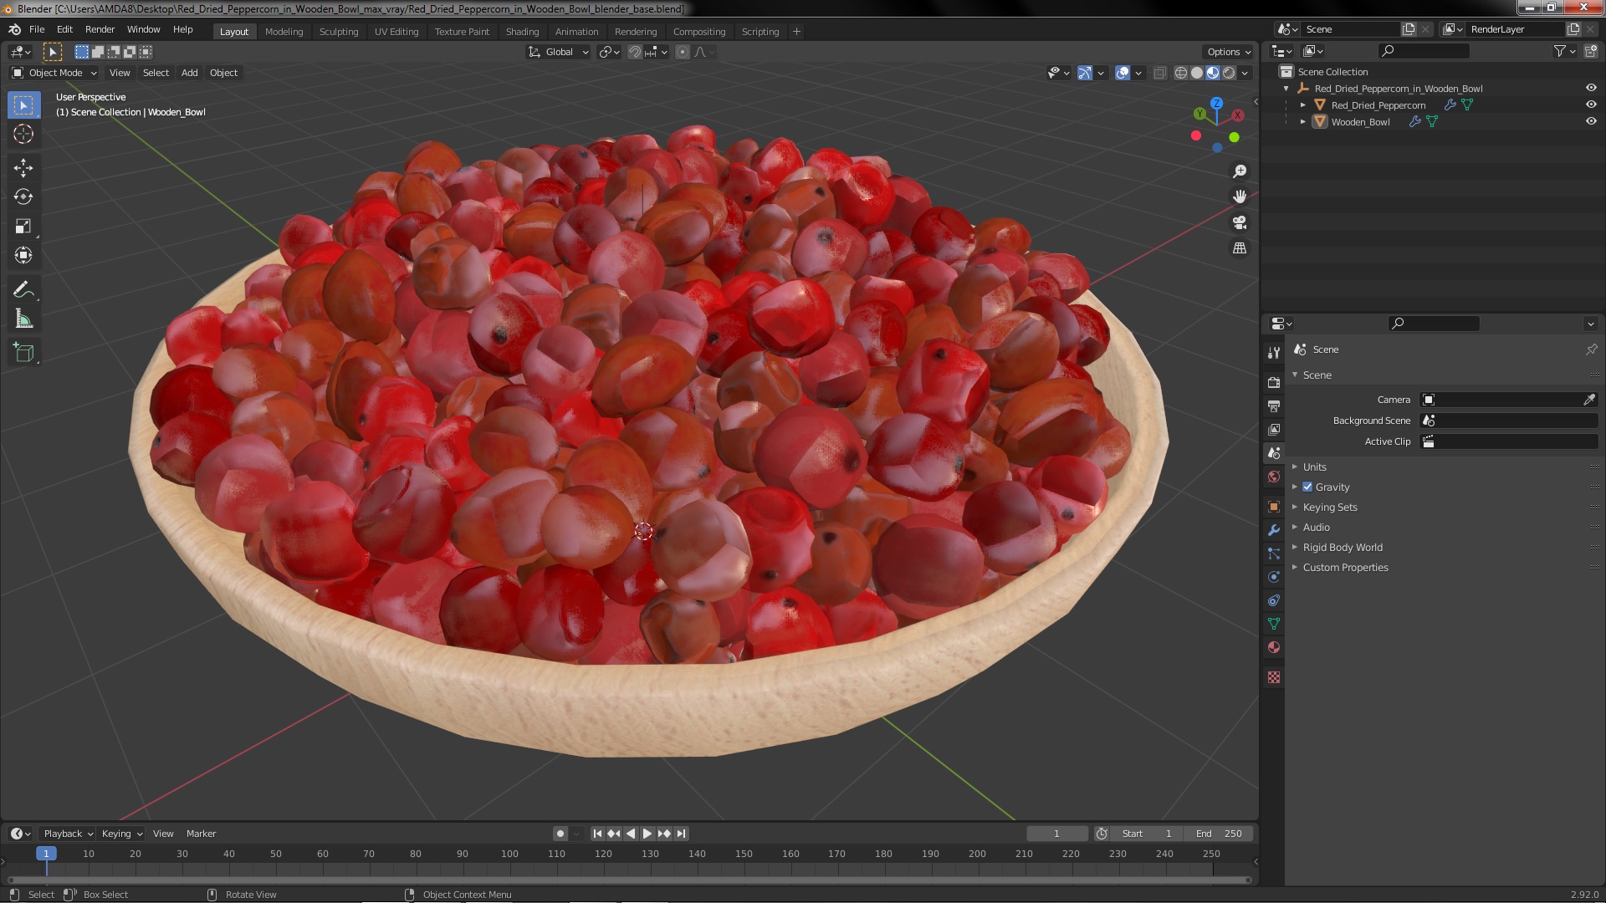Toggle viewport overlays display
The image size is (1606, 903).
pyautogui.click(x=1123, y=73)
